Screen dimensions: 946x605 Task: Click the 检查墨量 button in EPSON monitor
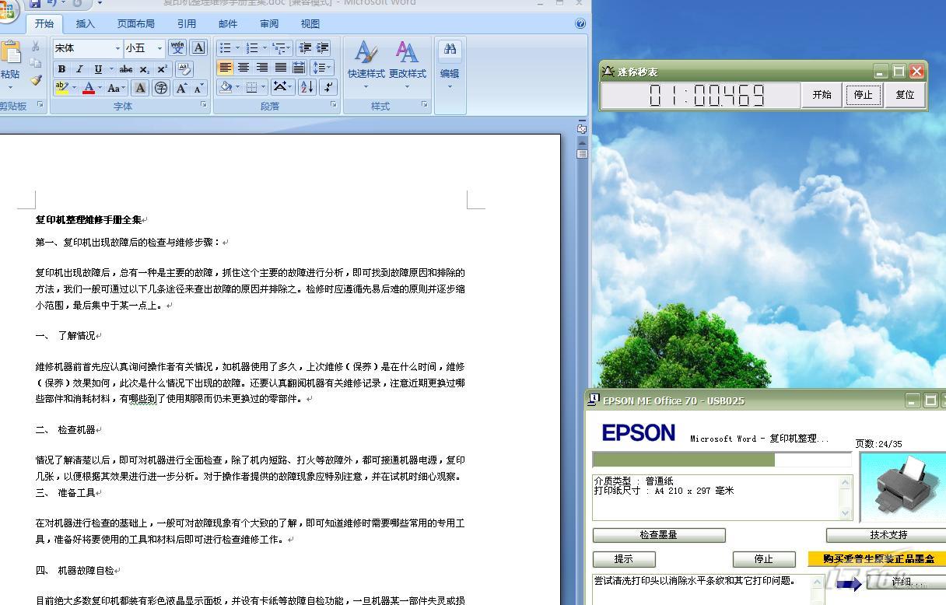(659, 535)
